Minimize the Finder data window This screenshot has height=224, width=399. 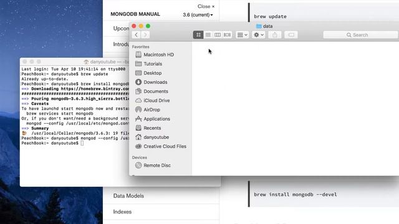pyautogui.click(x=141, y=26)
